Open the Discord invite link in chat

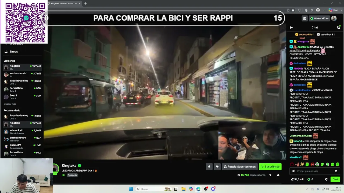pos(304,50)
